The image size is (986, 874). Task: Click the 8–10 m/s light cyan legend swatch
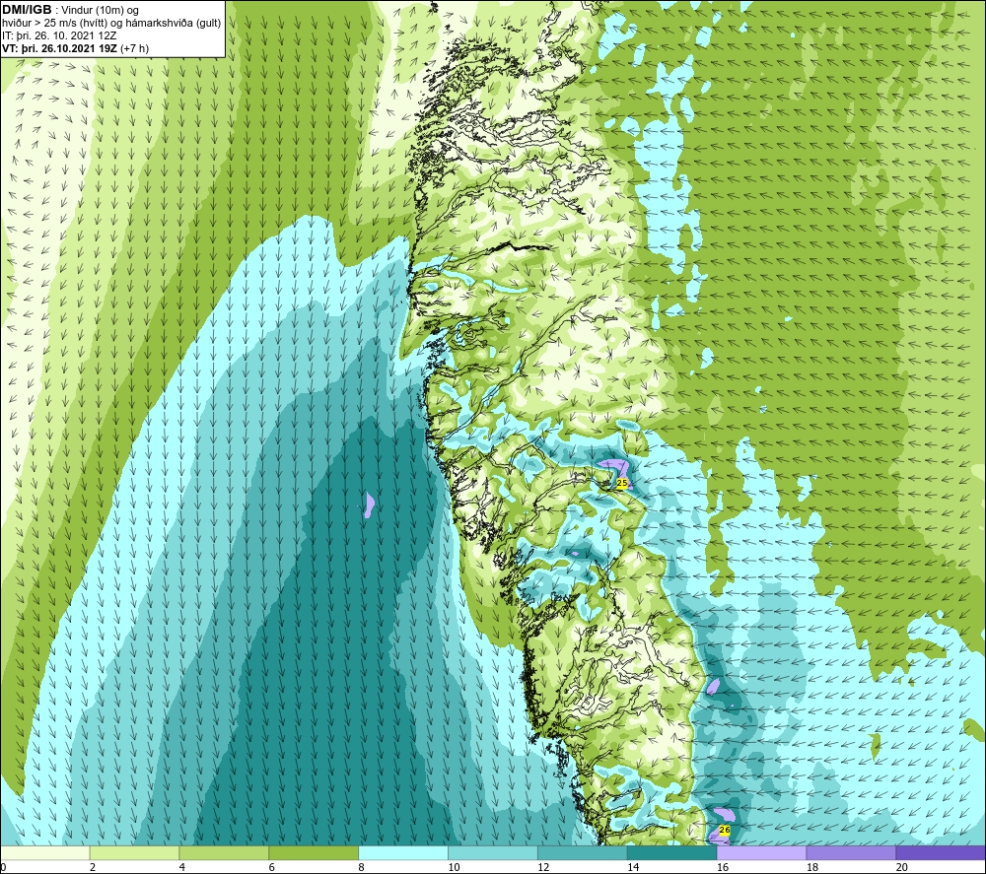[403, 852]
